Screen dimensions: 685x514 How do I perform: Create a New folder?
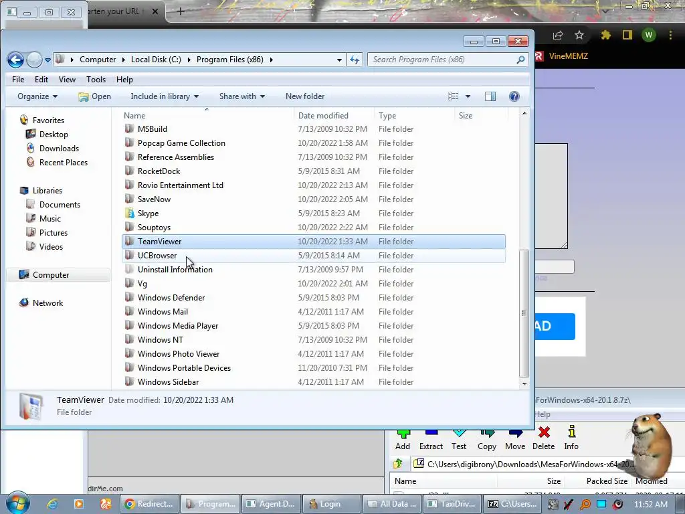(305, 96)
